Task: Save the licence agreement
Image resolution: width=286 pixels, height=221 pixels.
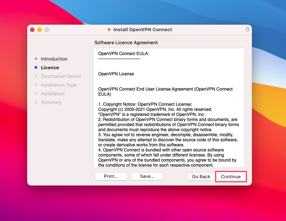Action: click(147, 176)
